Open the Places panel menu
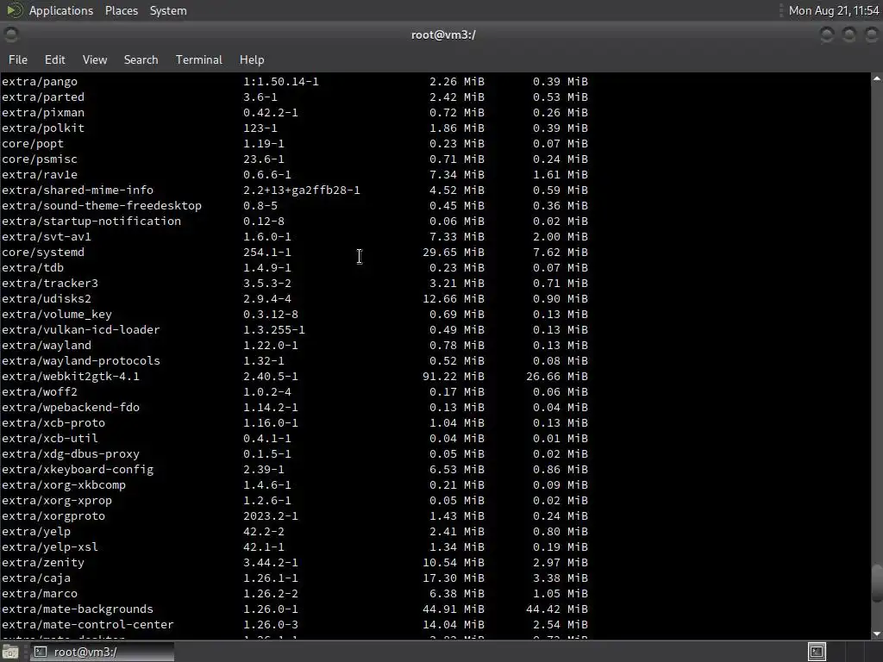 click(121, 10)
